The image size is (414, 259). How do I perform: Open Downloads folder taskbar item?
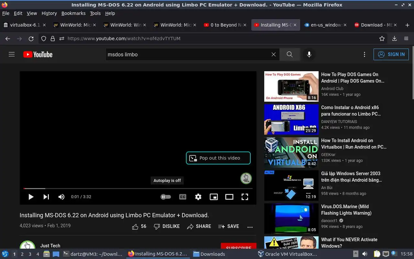tap(209, 254)
